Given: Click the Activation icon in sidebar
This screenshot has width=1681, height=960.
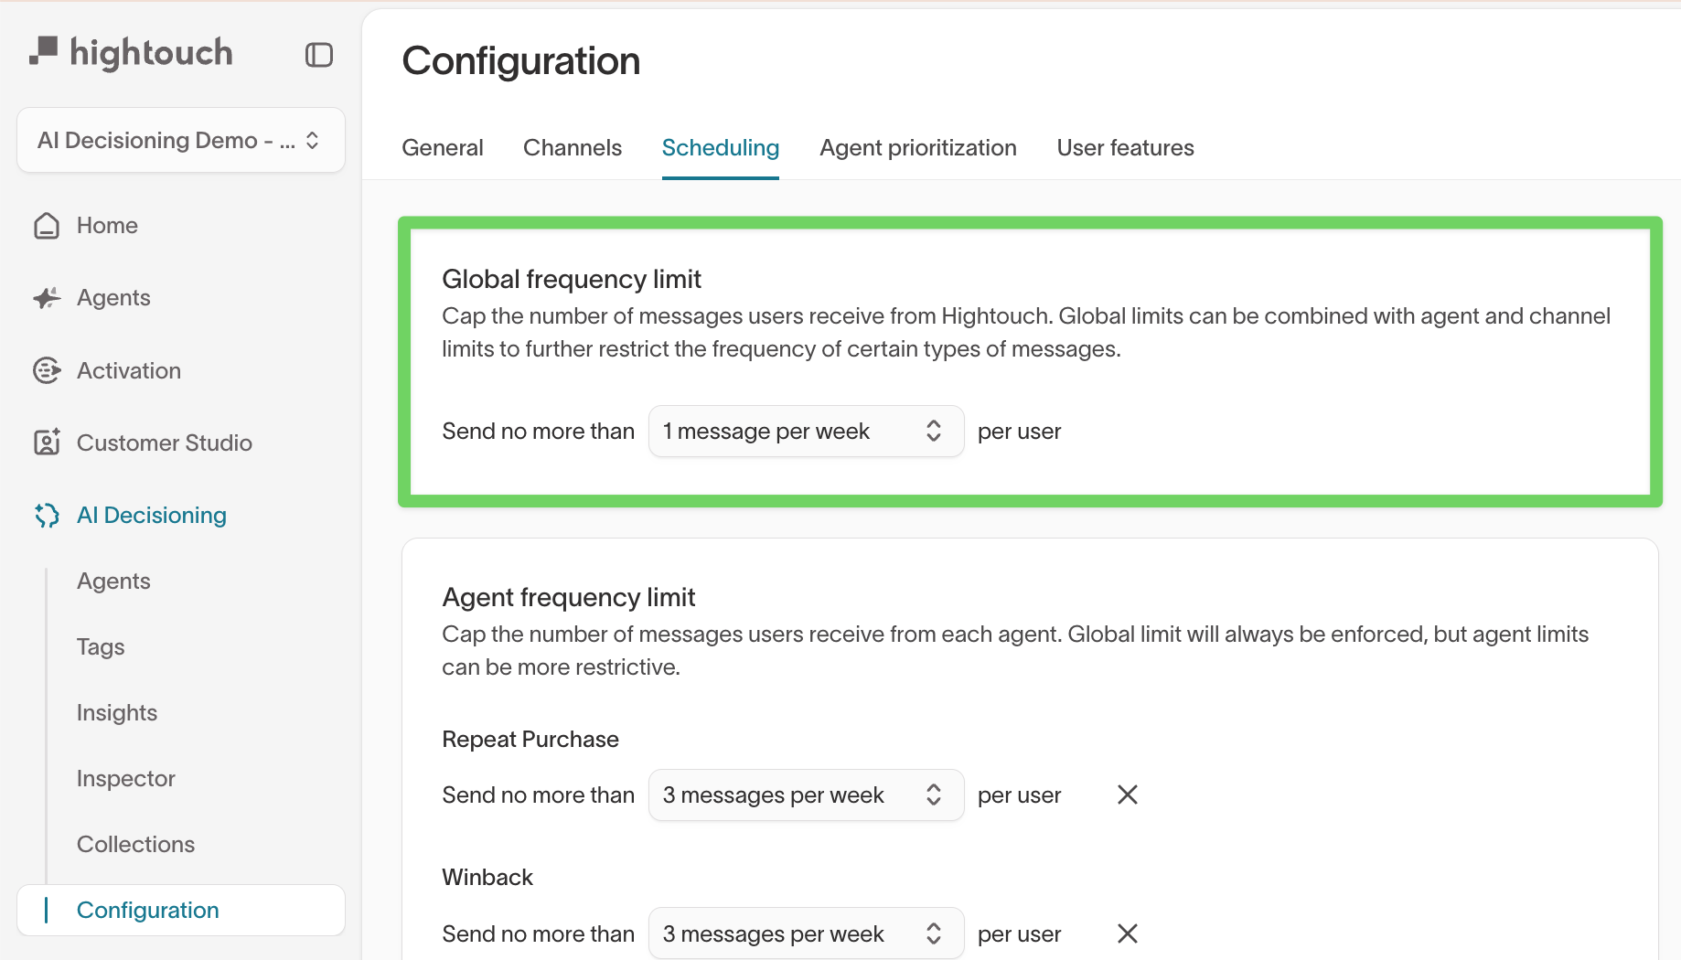Looking at the screenshot, I should click(x=47, y=370).
